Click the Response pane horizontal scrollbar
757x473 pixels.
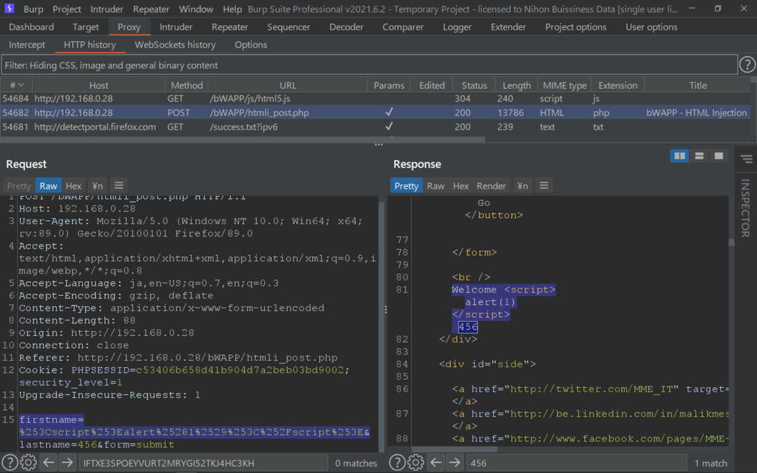click(x=455, y=450)
